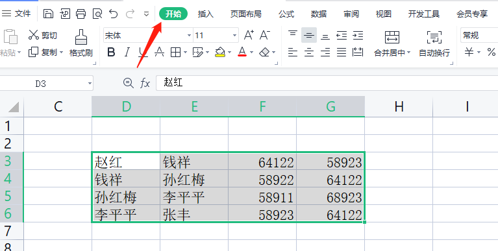Decrease indent icon
Image resolution: width=498 pixels, height=251 pixels.
tap(342, 35)
